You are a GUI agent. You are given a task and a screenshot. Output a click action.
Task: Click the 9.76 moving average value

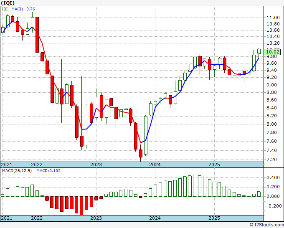point(30,9)
